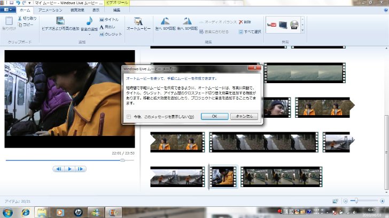The width and height of the screenshot is (389, 218).
Task: Click Fit to music option
Action: coord(214,31)
